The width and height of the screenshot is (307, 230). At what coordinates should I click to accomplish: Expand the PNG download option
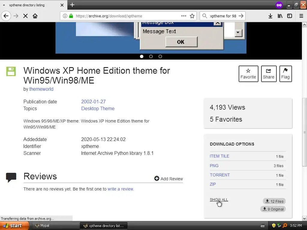coord(214,166)
